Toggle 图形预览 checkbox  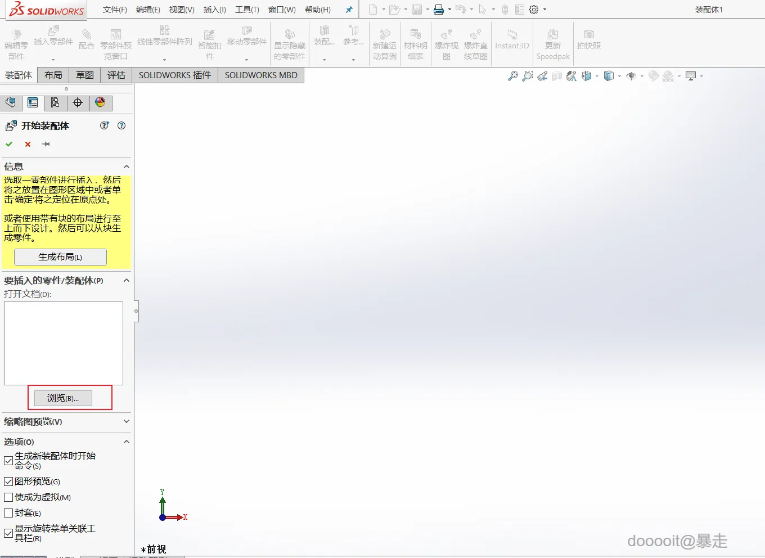[x=8, y=481]
